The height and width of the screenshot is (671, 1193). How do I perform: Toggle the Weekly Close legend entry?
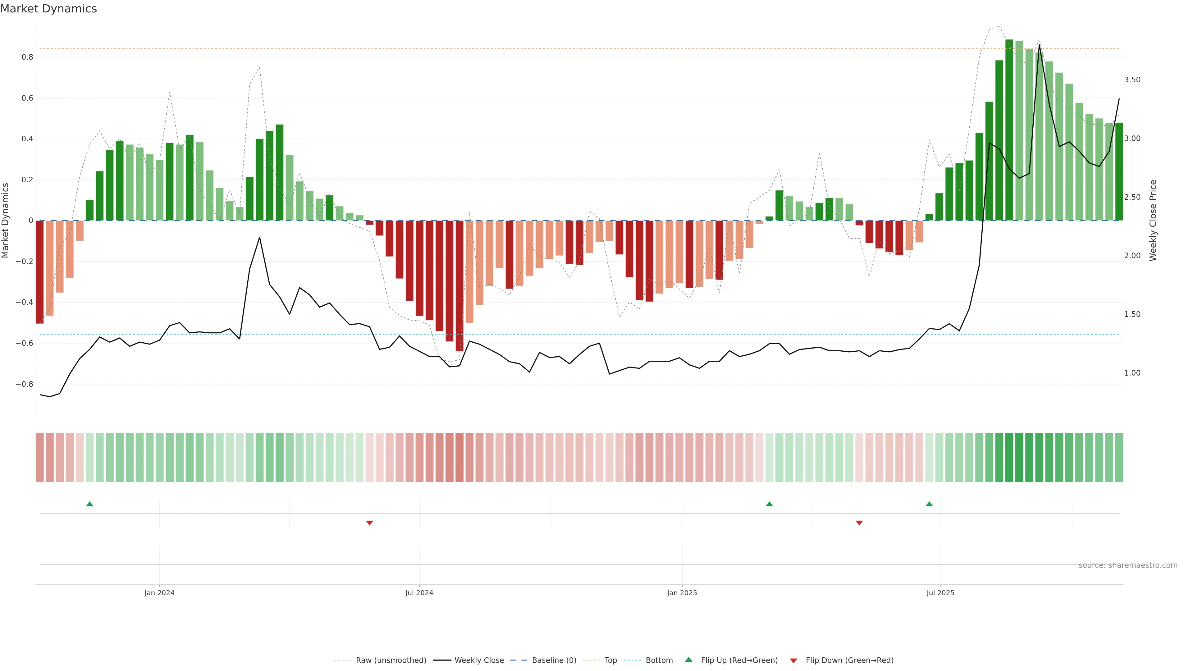tap(479, 660)
